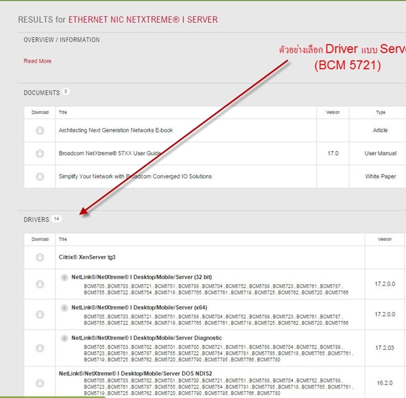Click the DRIVERS section heading
The height and width of the screenshot is (398, 406).
[37, 219]
